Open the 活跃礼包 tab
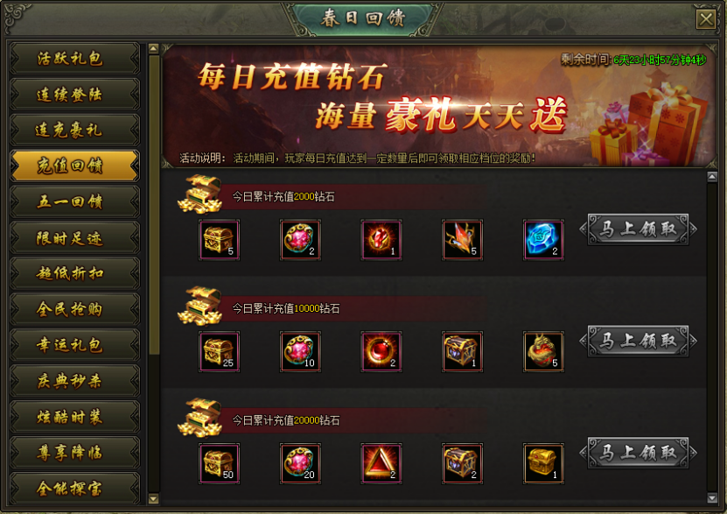The height and width of the screenshot is (514, 727). 74,59
